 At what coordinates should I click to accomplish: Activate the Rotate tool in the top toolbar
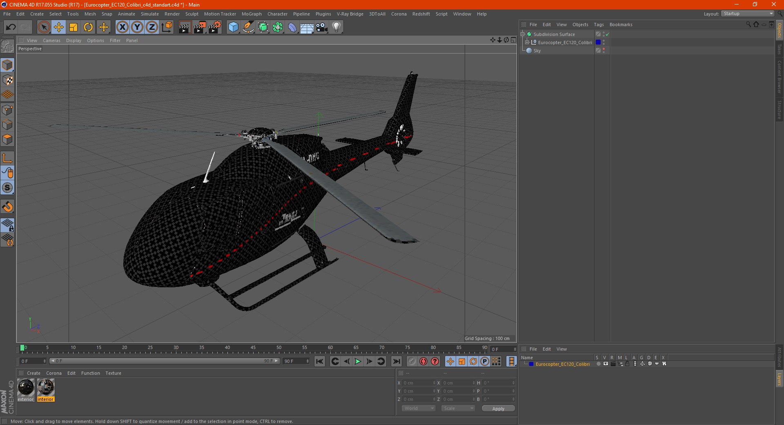88,27
